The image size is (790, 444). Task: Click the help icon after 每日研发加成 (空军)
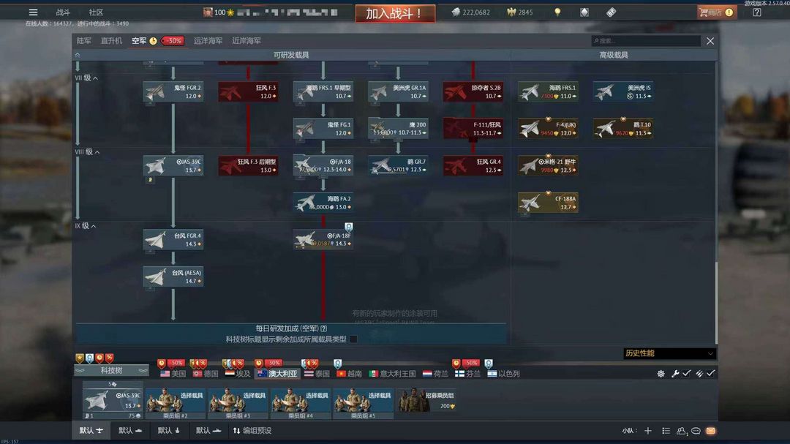pyautogui.click(x=323, y=328)
